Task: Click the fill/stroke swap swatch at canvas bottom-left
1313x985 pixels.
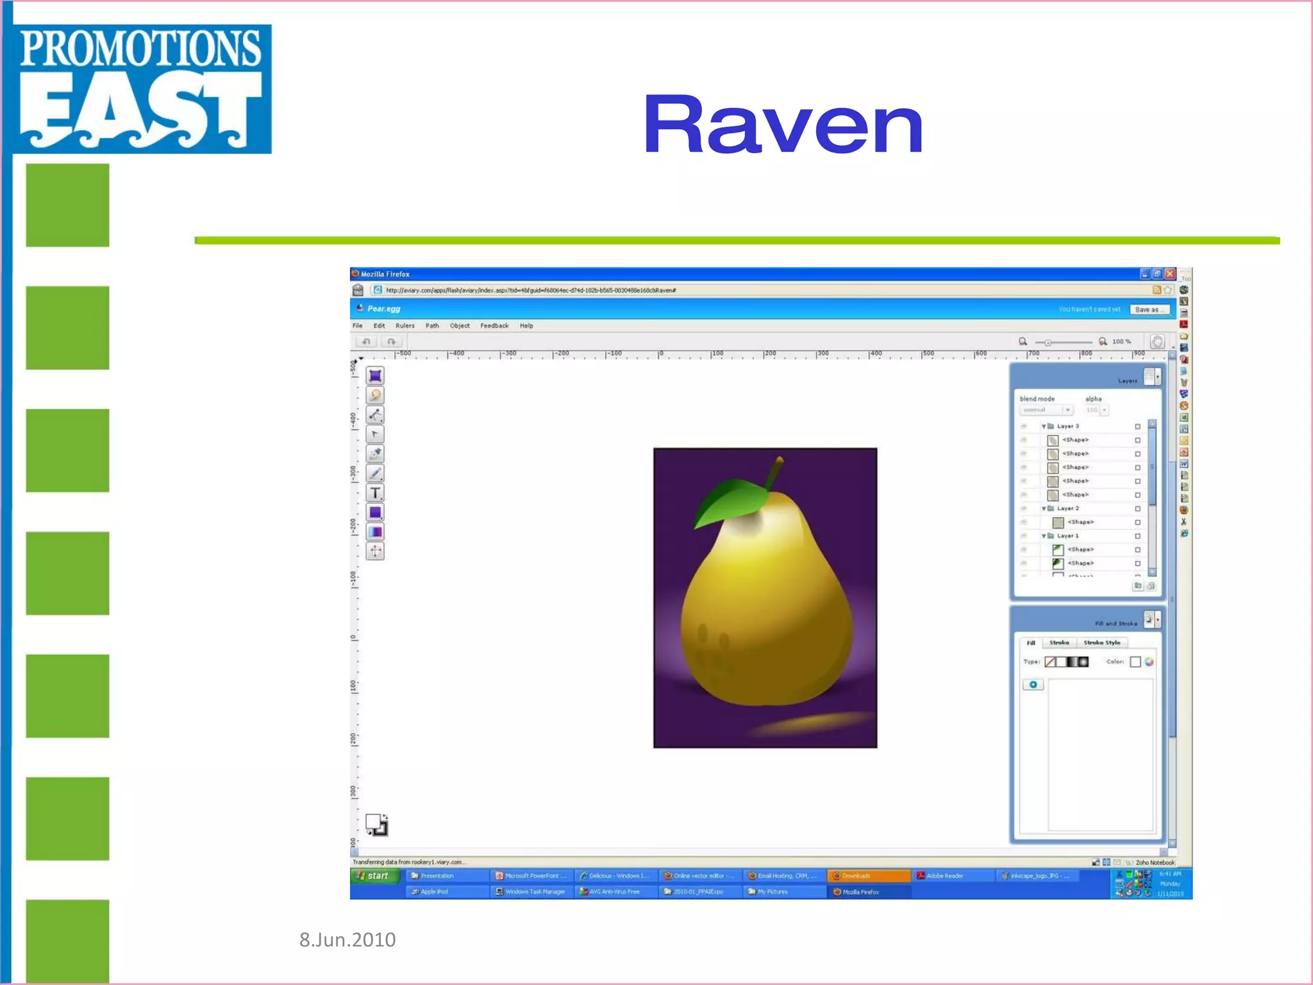Action: (x=376, y=825)
